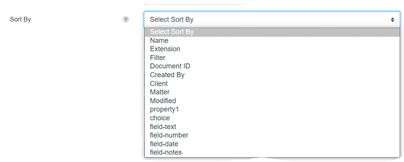Choose Matter in the sort list
The width and height of the screenshot is (404, 162).
tap(272, 92)
